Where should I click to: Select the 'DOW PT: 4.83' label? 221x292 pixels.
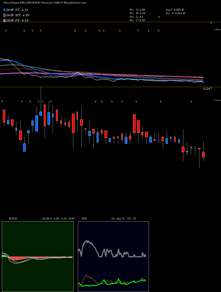(x=17, y=20)
